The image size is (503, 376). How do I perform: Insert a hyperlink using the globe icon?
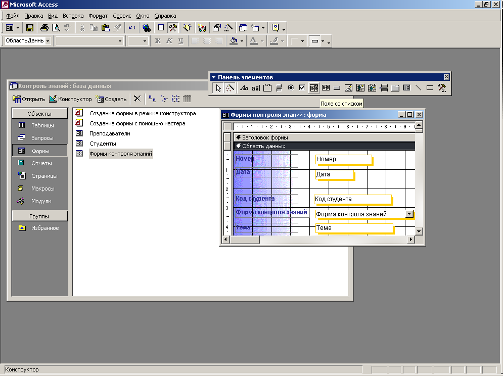[x=147, y=28]
